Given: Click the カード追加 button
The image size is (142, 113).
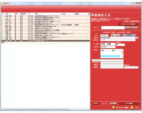Looking at the screenshot, I should 129,103.
